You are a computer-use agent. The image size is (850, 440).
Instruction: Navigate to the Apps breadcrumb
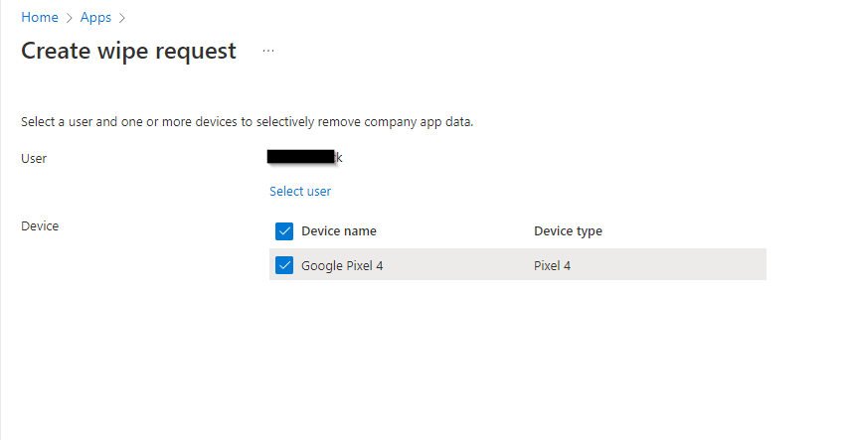(95, 18)
